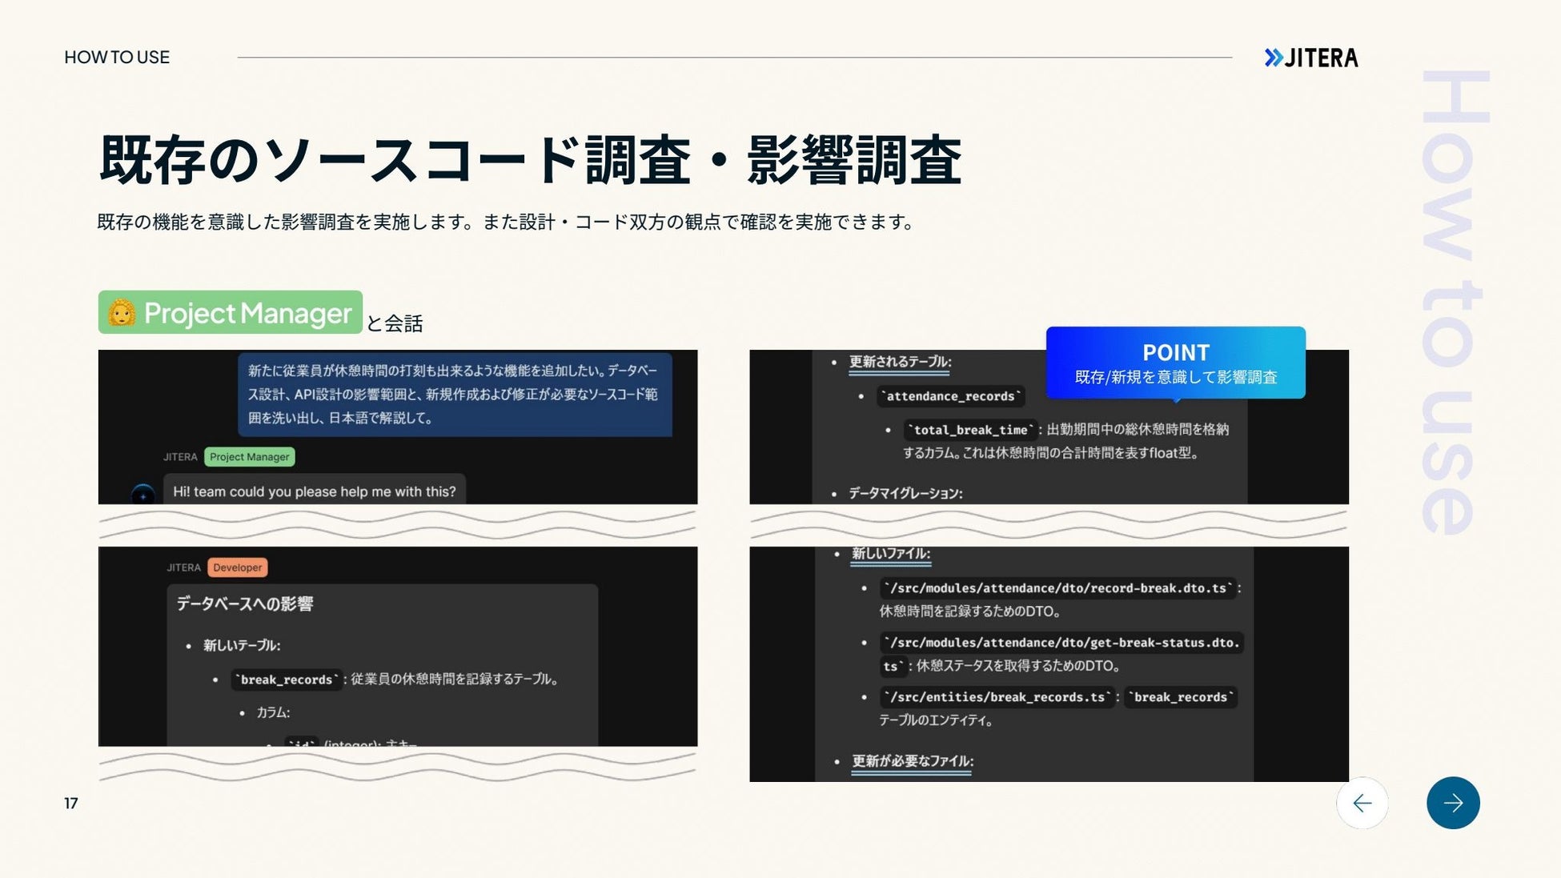Click the break_records code label
1561x878 pixels.
[287, 680]
